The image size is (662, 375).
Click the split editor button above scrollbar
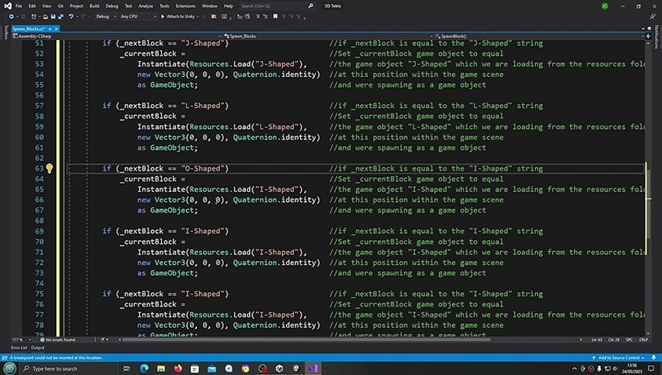[x=648, y=36]
